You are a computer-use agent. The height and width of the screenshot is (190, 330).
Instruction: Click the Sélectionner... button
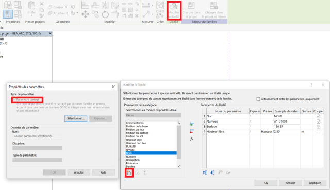pyautogui.click(x=76, y=118)
